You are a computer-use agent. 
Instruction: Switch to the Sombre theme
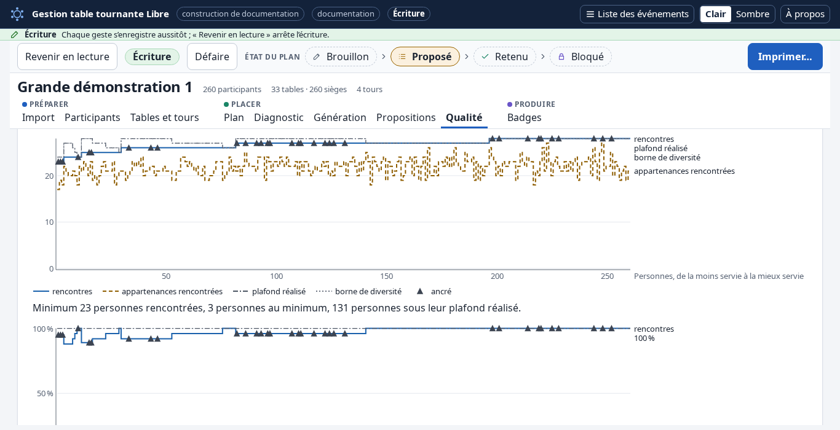coord(753,14)
